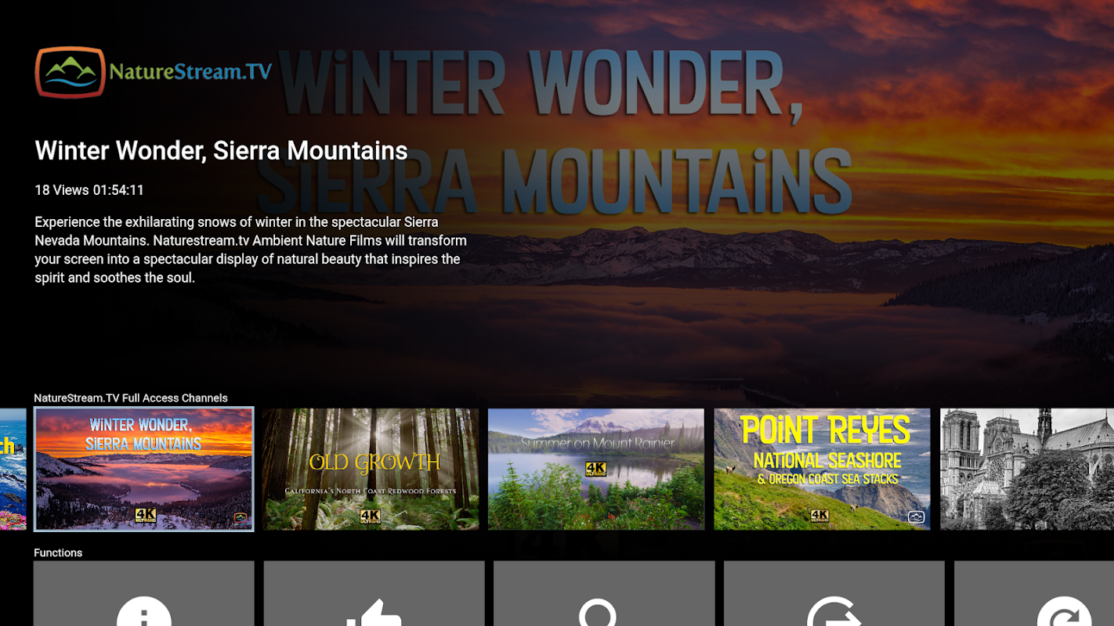Click the 18 Views 01:54:11 text
1114x626 pixels.
point(89,190)
